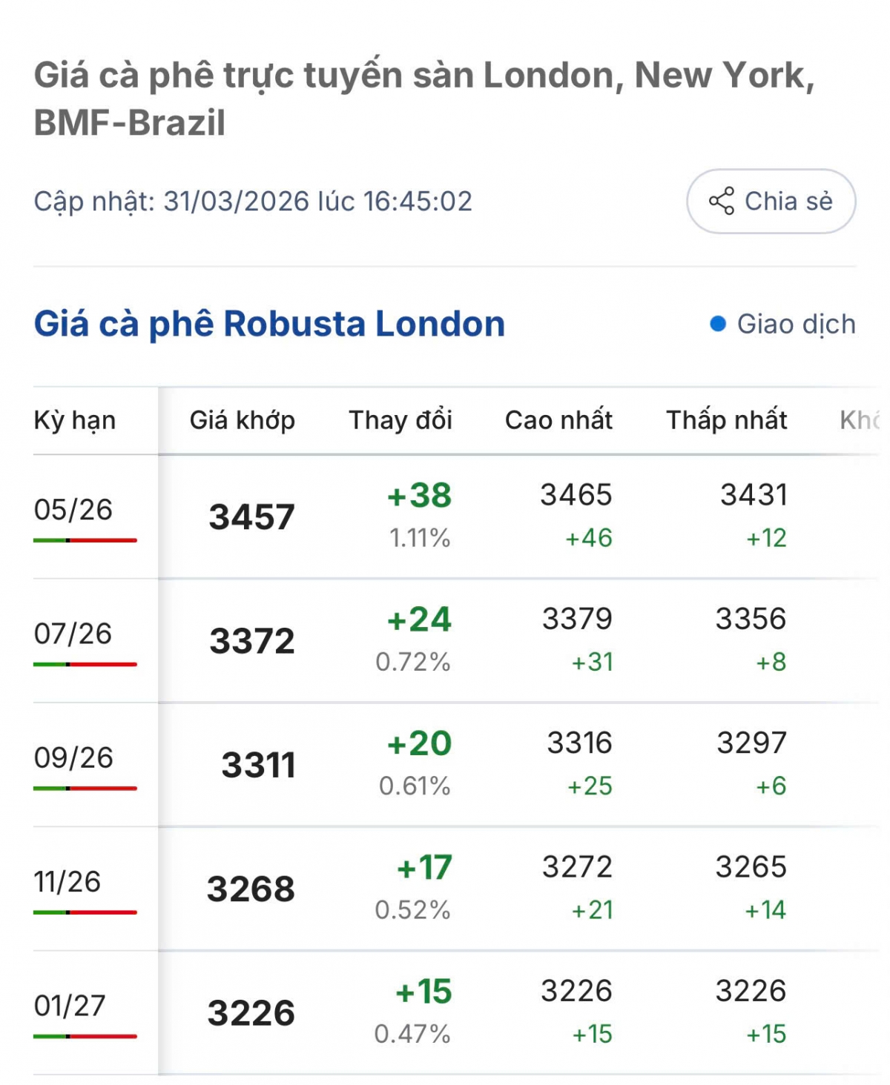Click the blue Giao dịch status dot
Image resolution: width=890 pixels, height=1085 pixels.
[717, 324]
